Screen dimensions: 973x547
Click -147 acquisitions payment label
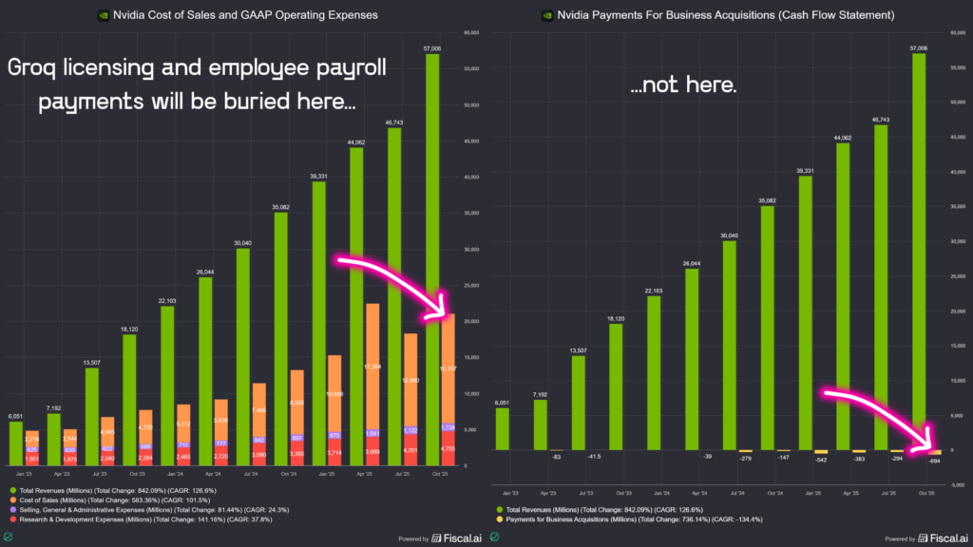click(x=783, y=457)
